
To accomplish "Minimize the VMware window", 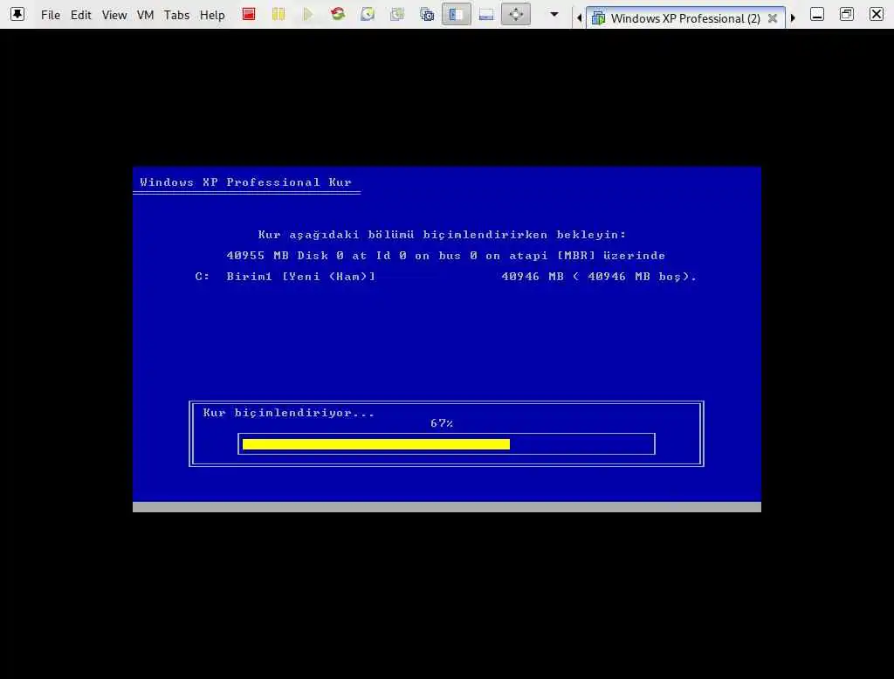I will pyautogui.click(x=817, y=14).
